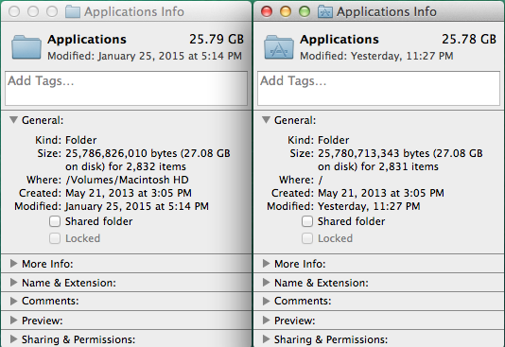Expand More Info in left window
Image resolution: width=505 pixels, height=347 pixels.
point(13,264)
